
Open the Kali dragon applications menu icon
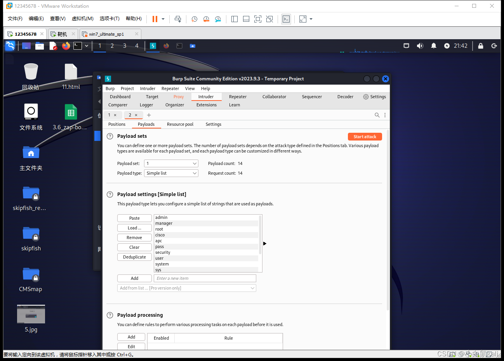[x=10, y=46]
